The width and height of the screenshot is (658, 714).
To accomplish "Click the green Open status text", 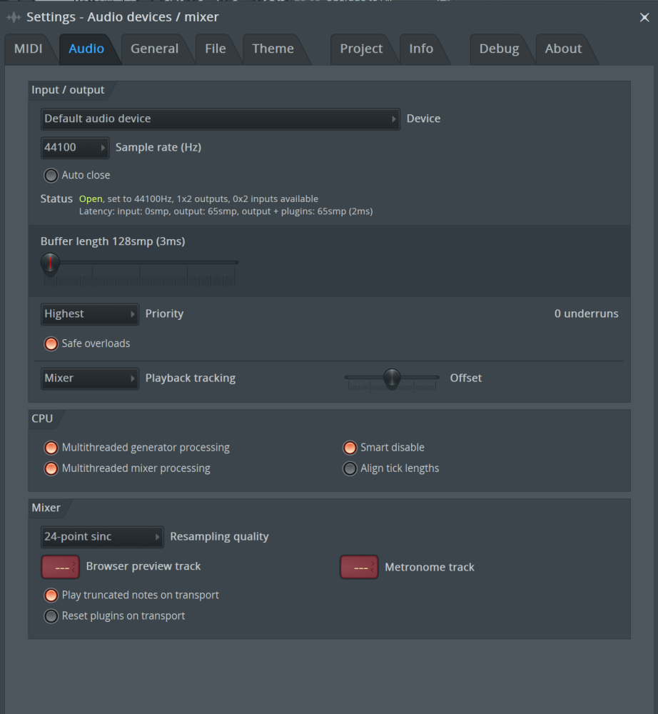I will (x=91, y=199).
